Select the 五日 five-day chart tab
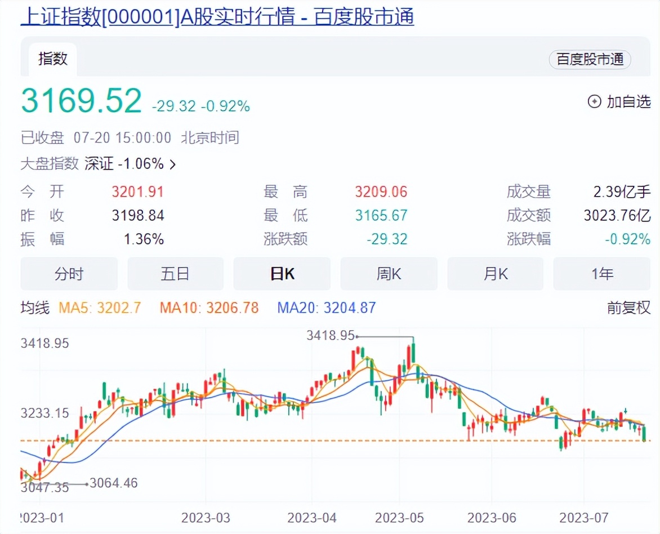 click(x=175, y=274)
